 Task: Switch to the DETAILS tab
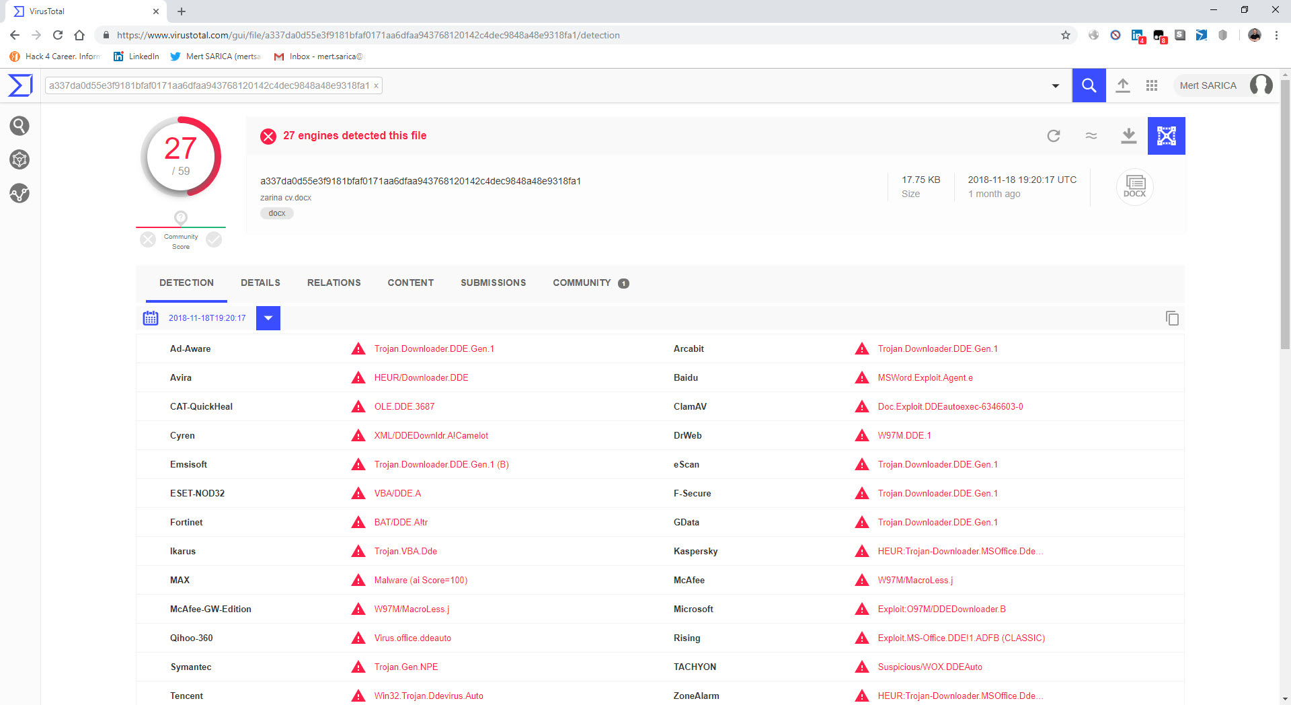pyautogui.click(x=260, y=283)
